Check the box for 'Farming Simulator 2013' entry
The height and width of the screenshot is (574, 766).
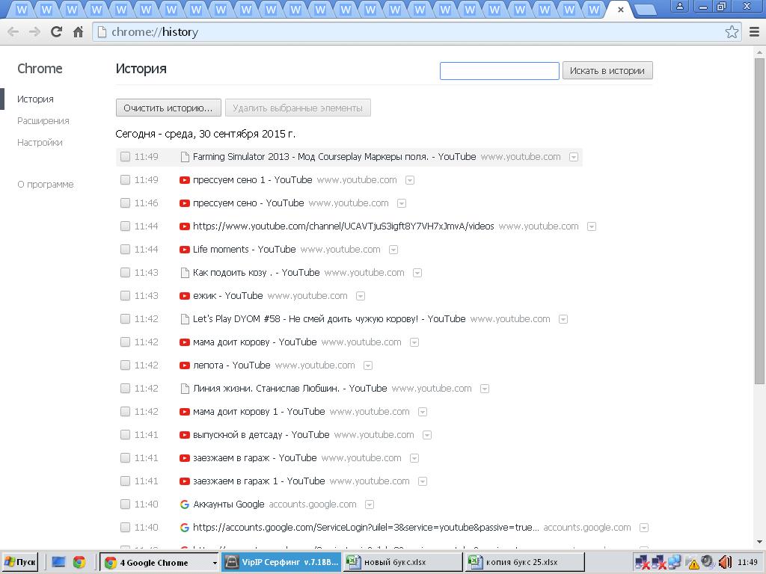coord(126,157)
